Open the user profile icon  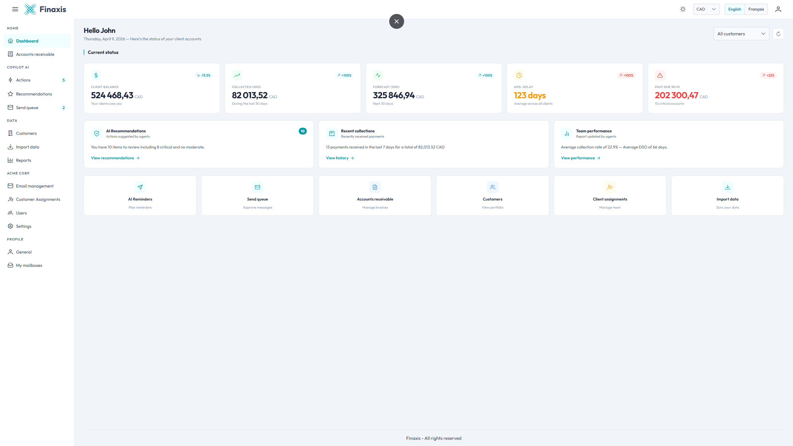[x=778, y=9]
